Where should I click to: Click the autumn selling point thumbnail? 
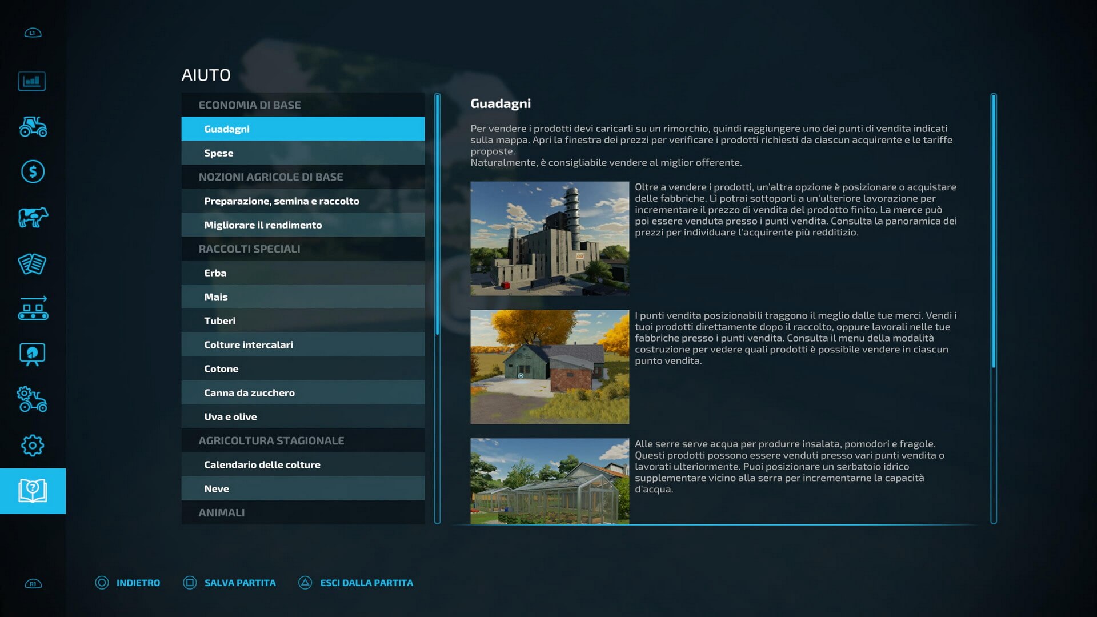[550, 367]
